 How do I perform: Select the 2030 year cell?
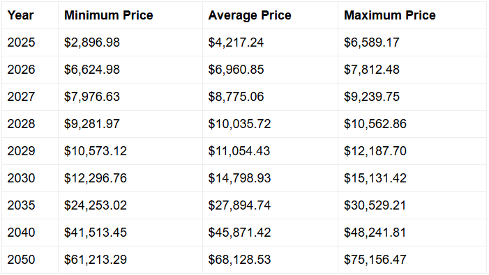point(30,178)
